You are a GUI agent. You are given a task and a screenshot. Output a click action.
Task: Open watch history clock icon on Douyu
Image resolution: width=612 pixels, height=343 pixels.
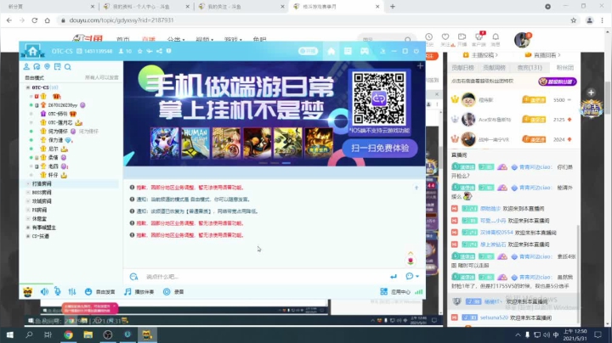point(429,37)
